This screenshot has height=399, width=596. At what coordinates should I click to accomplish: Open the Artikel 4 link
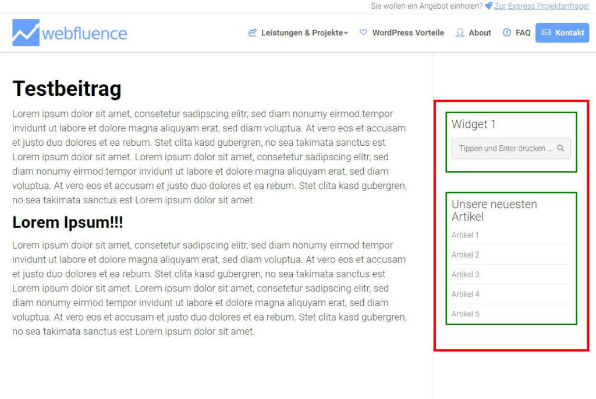coord(465,294)
